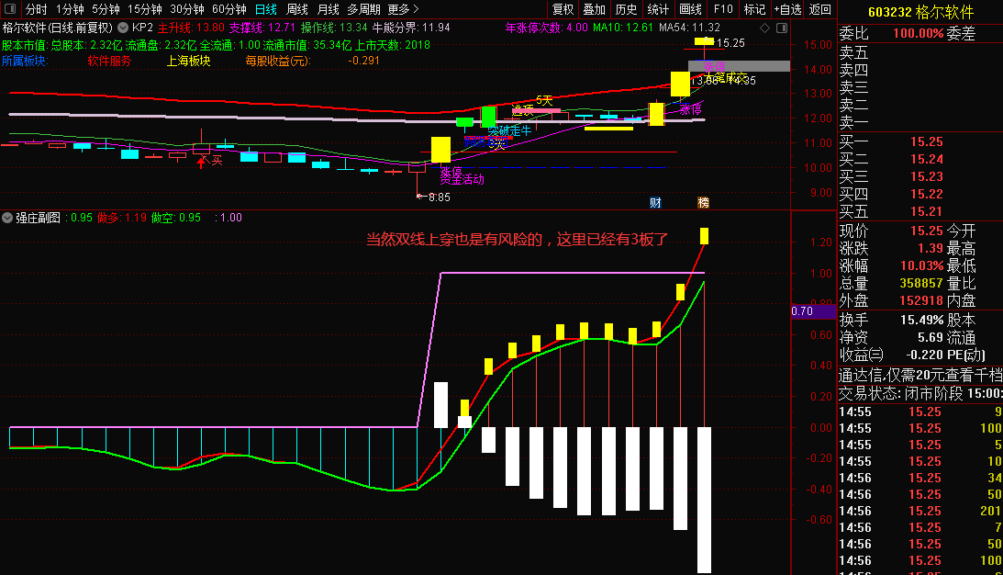Toggle the left sidebar panel icon

(x=9, y=9)
